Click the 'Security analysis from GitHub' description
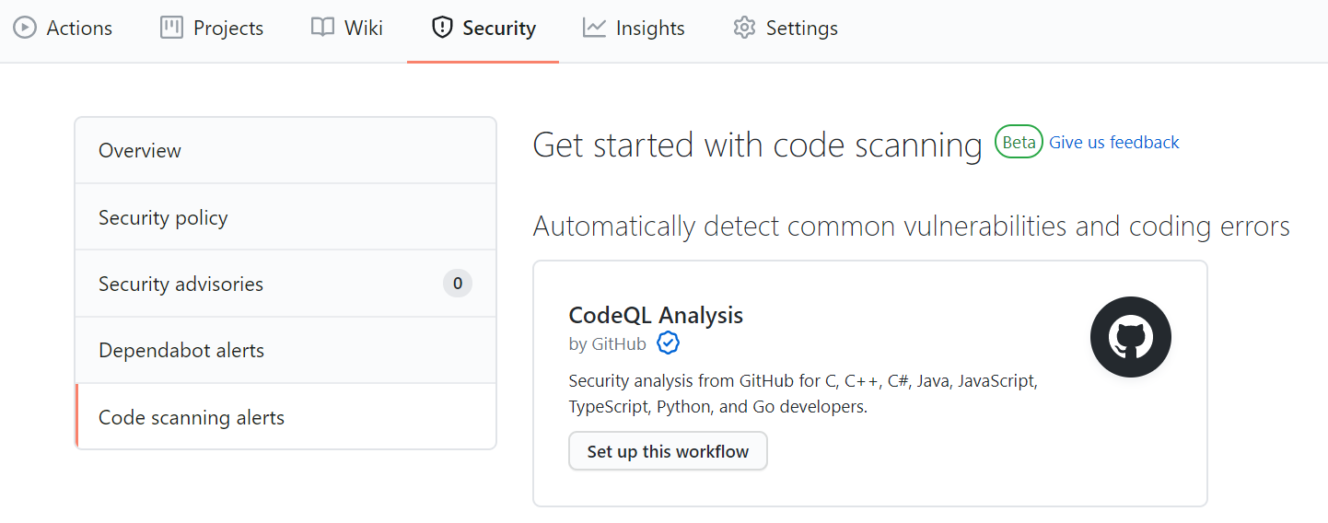The image size is (1328, 523). pos(803,394)
